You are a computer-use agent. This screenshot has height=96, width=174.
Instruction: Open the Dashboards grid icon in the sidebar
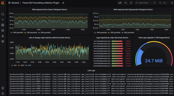pos(3,25)
